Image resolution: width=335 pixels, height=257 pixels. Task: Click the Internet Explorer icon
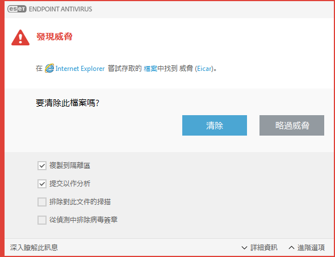49,69
